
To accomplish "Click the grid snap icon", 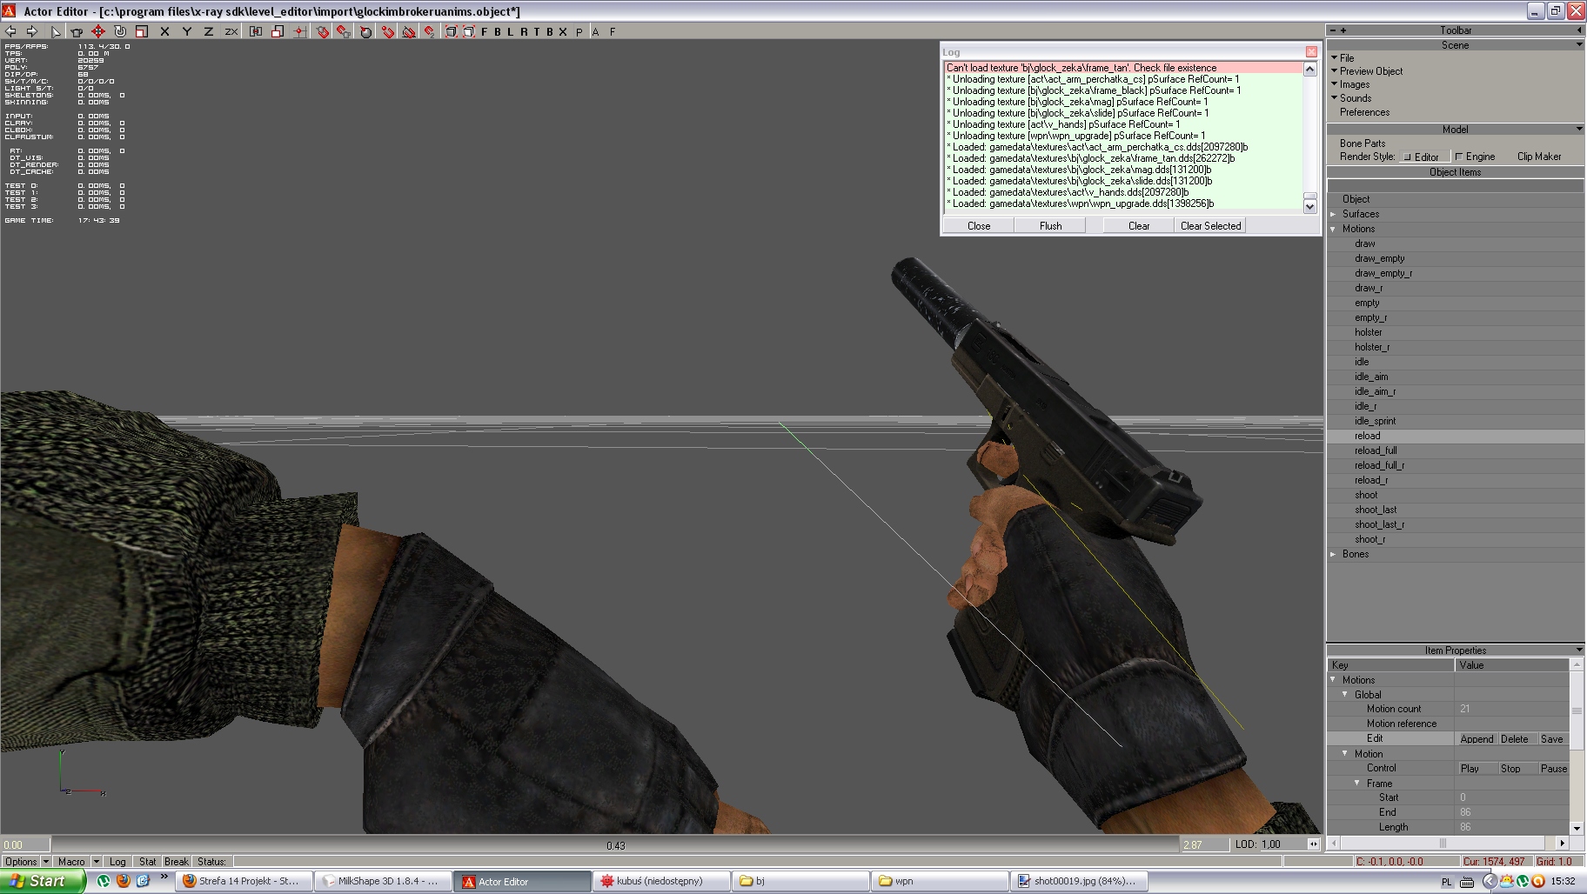I will 299,31.
